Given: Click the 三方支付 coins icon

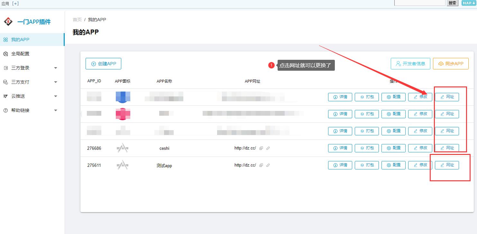Looking at the screenshot, I should click(x=5, y=82).
